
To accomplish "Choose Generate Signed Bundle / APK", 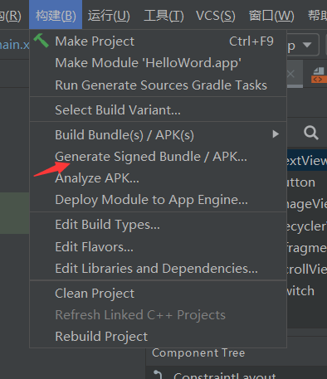I will click(158, 157).
